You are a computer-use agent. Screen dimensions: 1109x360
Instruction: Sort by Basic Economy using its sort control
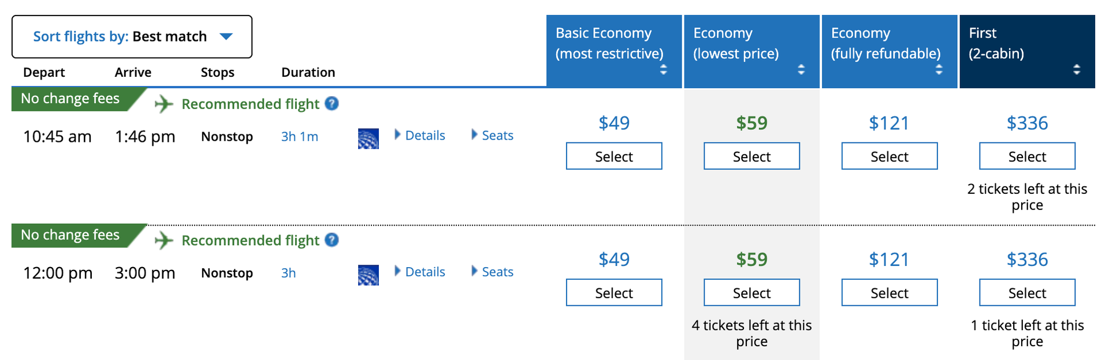tap(663, 69)
